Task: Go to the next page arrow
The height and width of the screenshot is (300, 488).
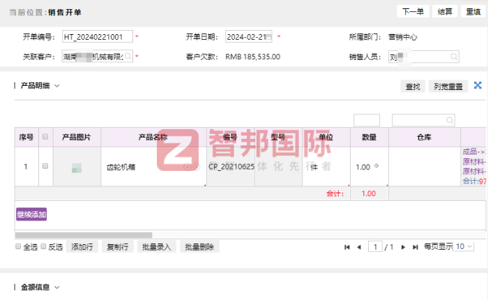Action: [404, 247]
